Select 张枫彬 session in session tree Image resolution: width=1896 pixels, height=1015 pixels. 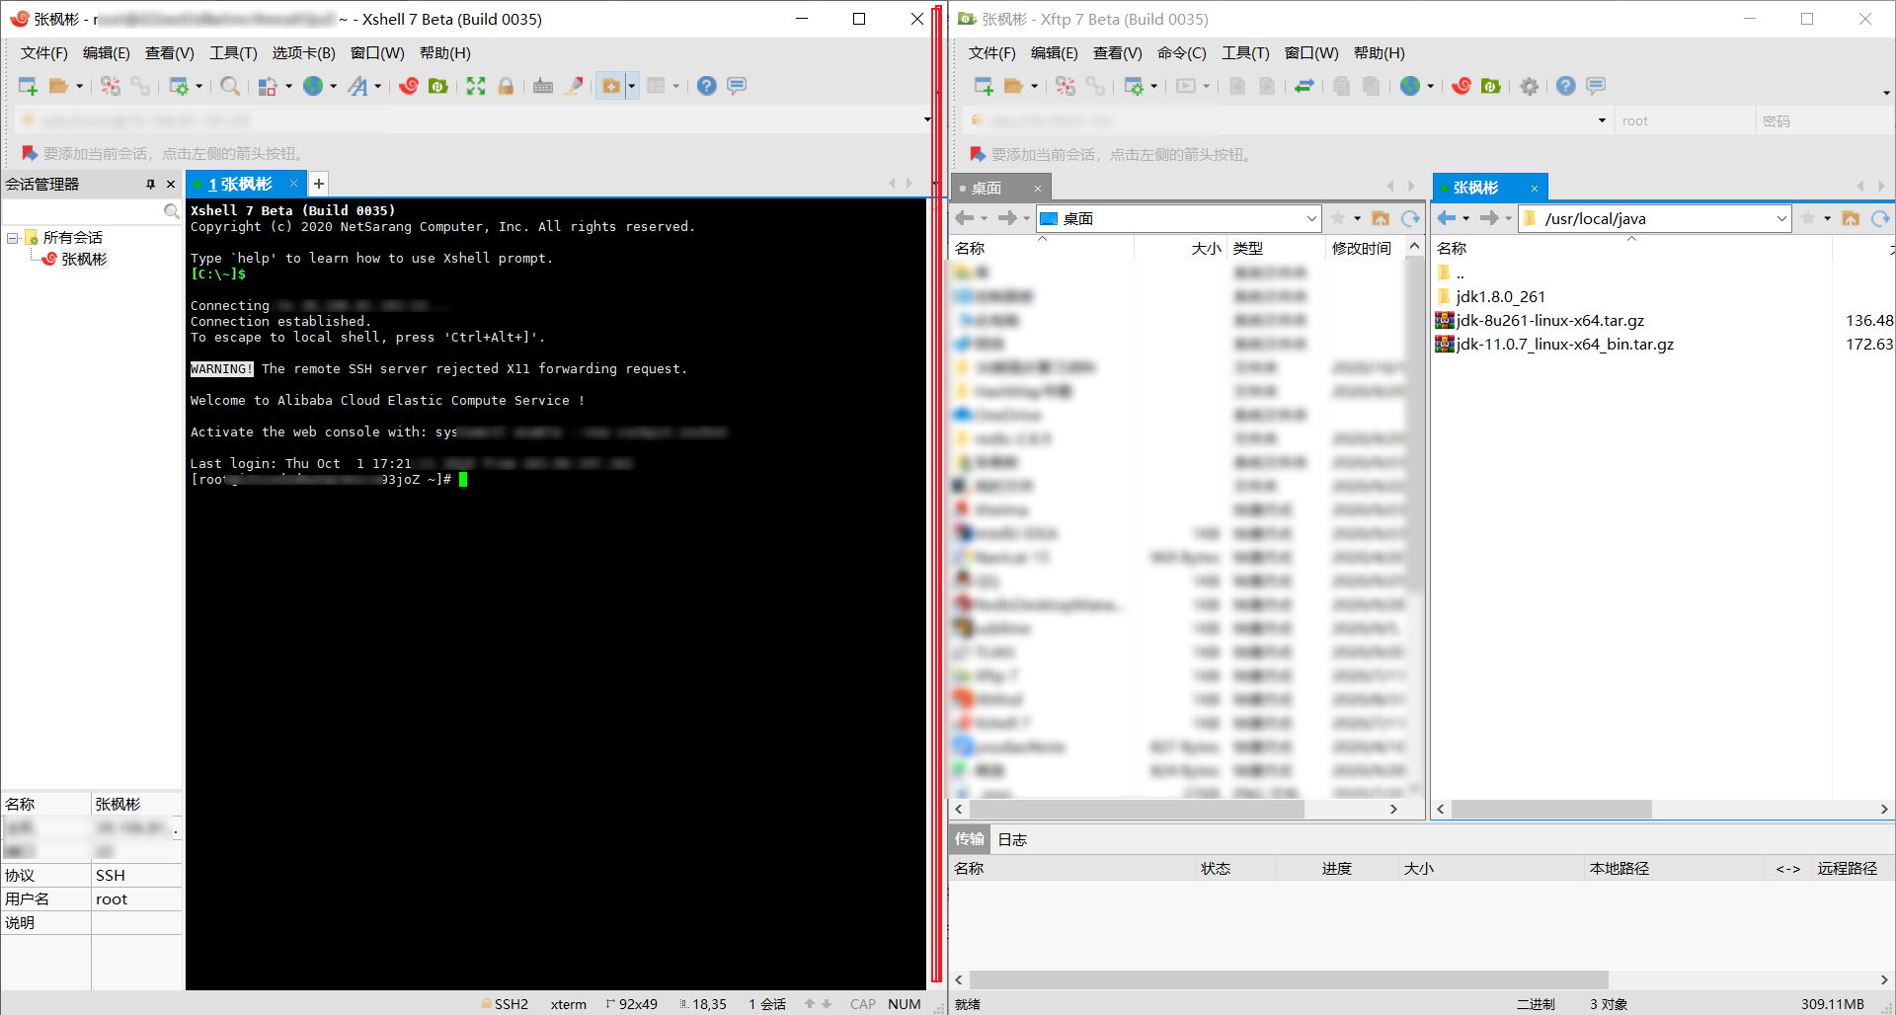tap(84, 259)
